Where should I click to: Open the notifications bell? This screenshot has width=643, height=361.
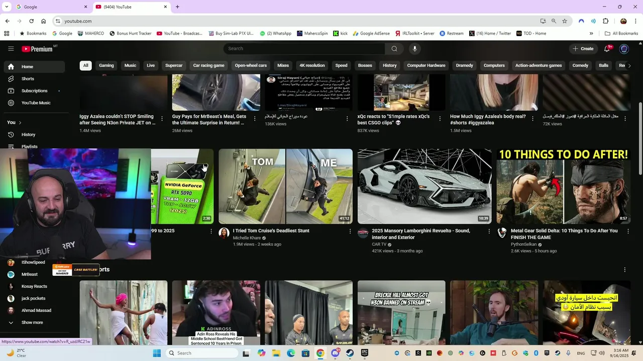(607, 49)
